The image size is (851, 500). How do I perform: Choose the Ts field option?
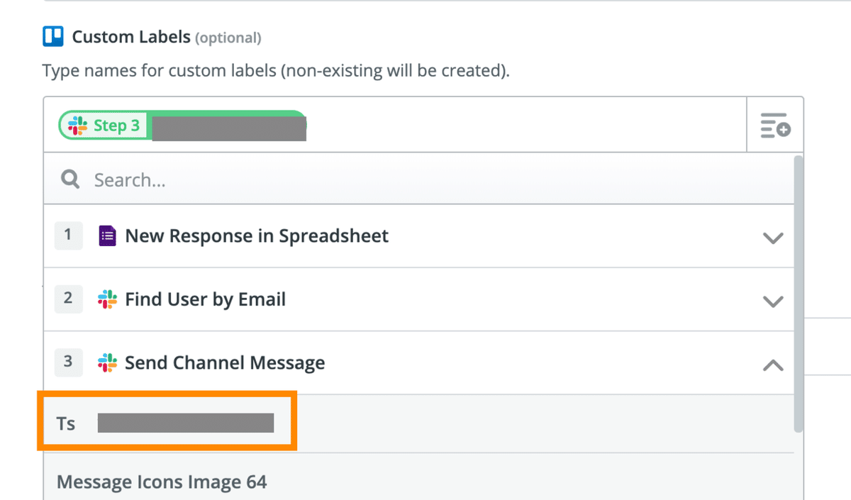[x=167, y=423]
